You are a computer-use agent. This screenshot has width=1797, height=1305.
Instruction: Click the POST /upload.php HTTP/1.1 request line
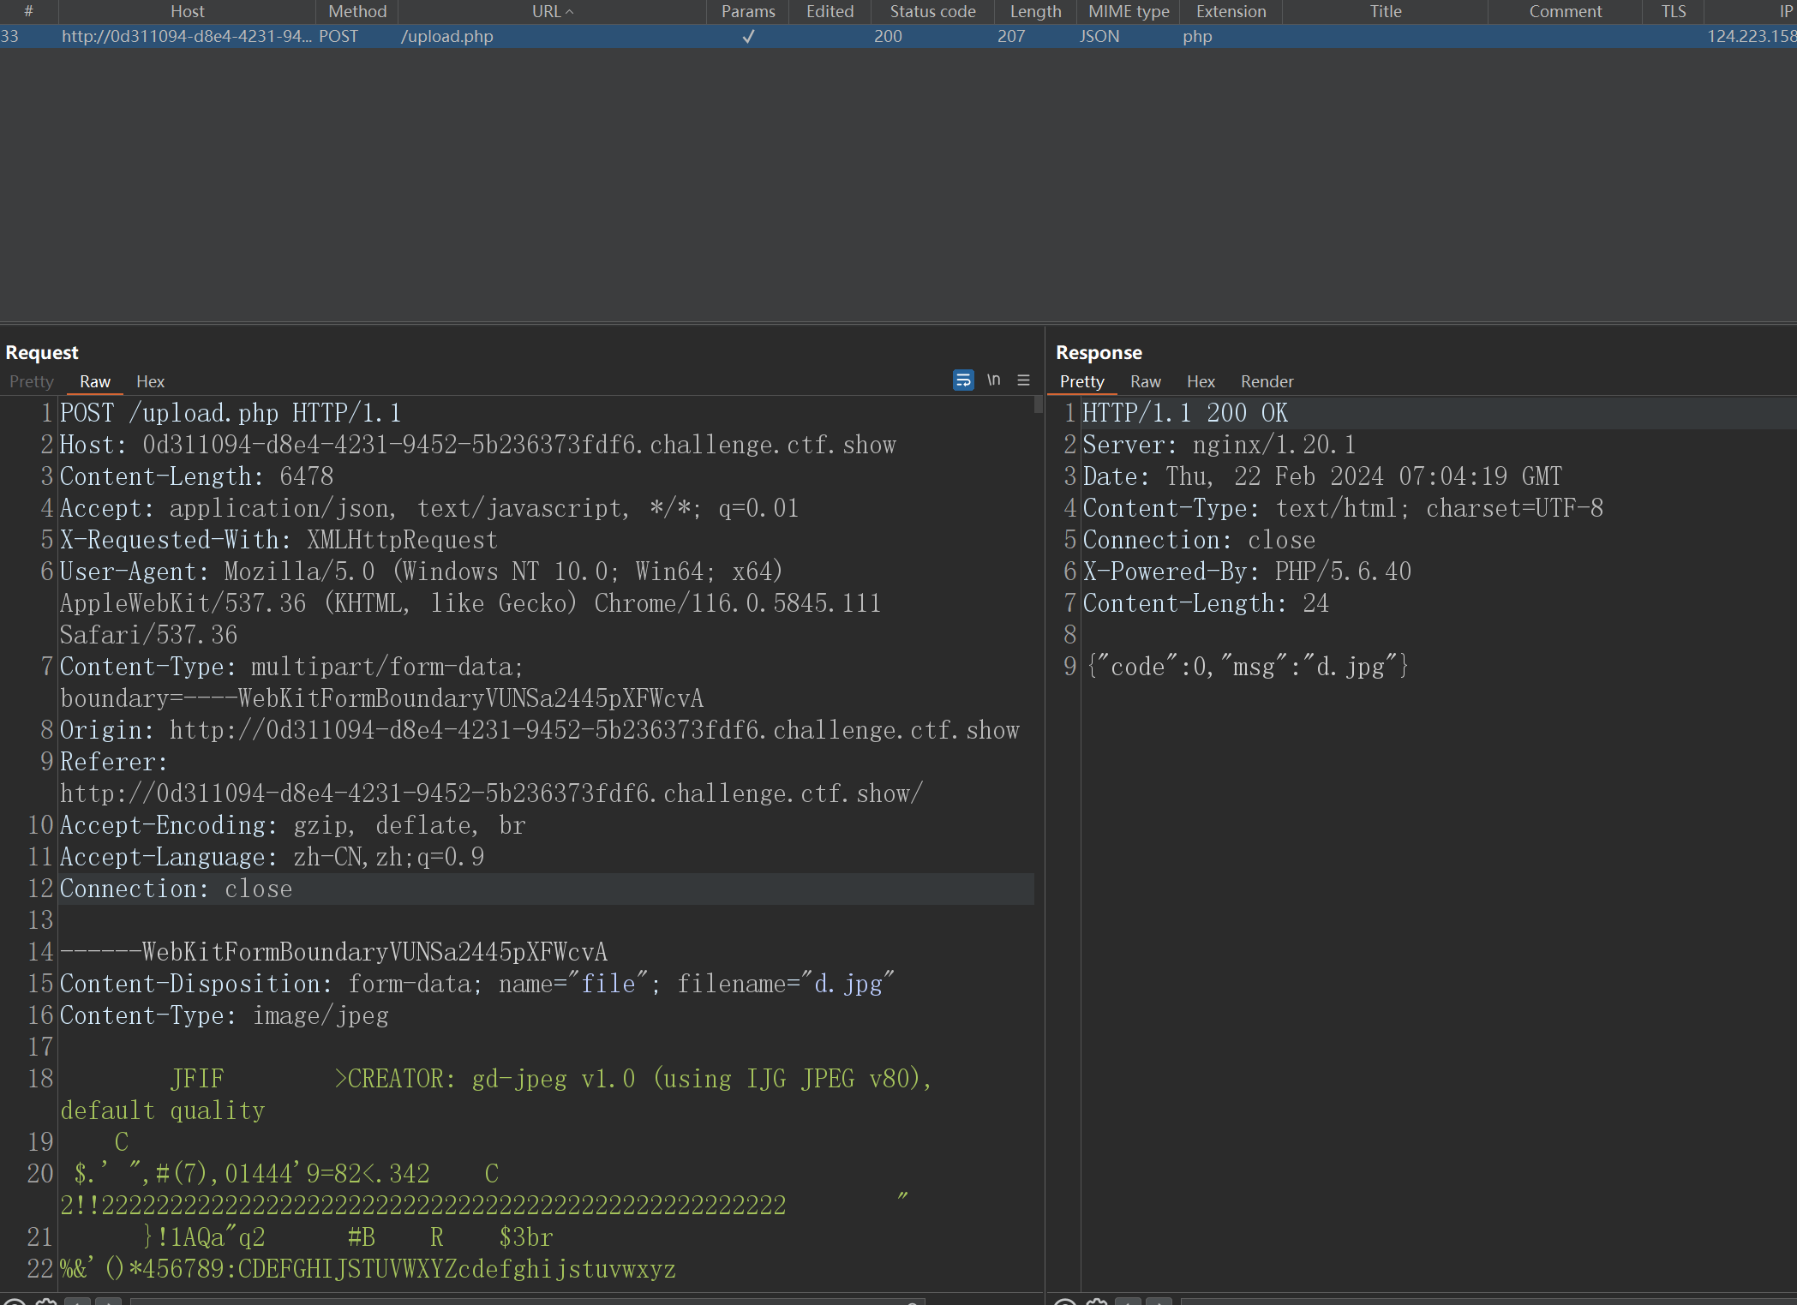tap(231, 413)
